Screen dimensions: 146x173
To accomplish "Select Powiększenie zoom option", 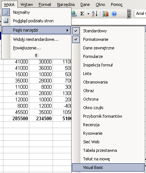I will [x=36, y=48].
